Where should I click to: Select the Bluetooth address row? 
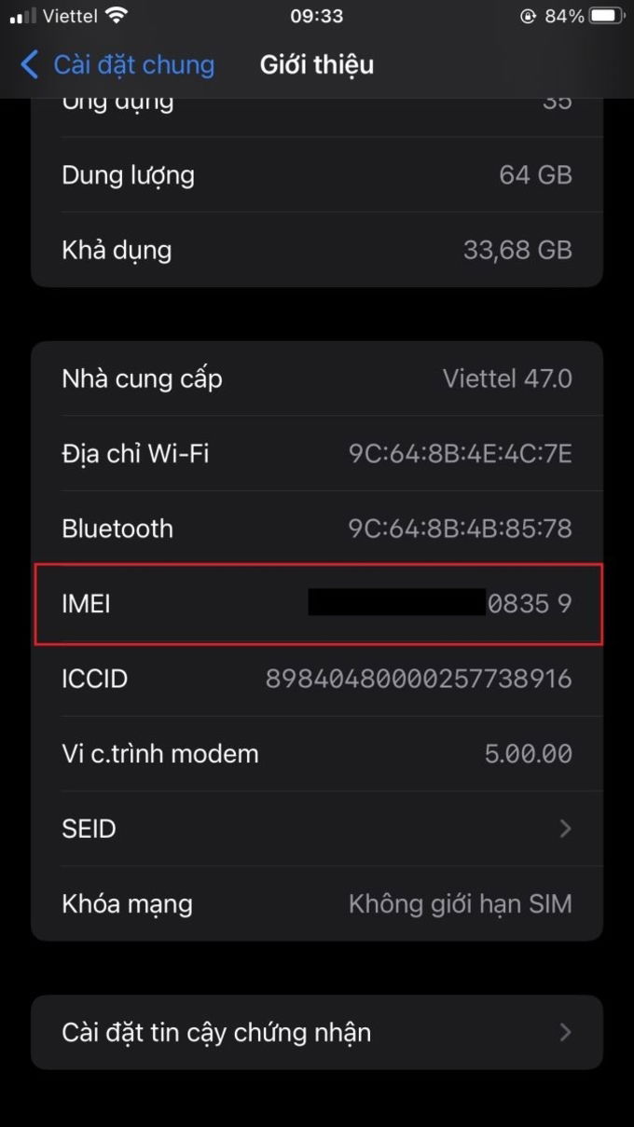(317, 529)
